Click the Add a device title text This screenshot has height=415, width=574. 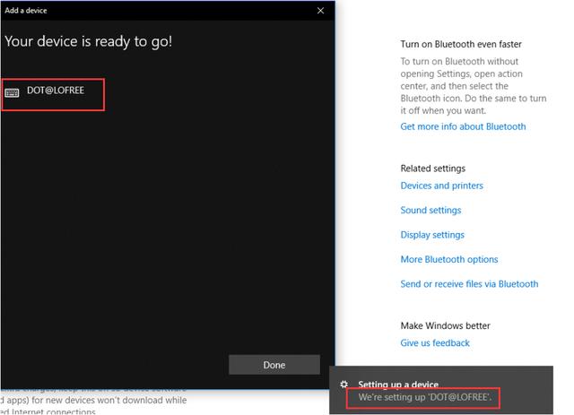coord(26,11)
